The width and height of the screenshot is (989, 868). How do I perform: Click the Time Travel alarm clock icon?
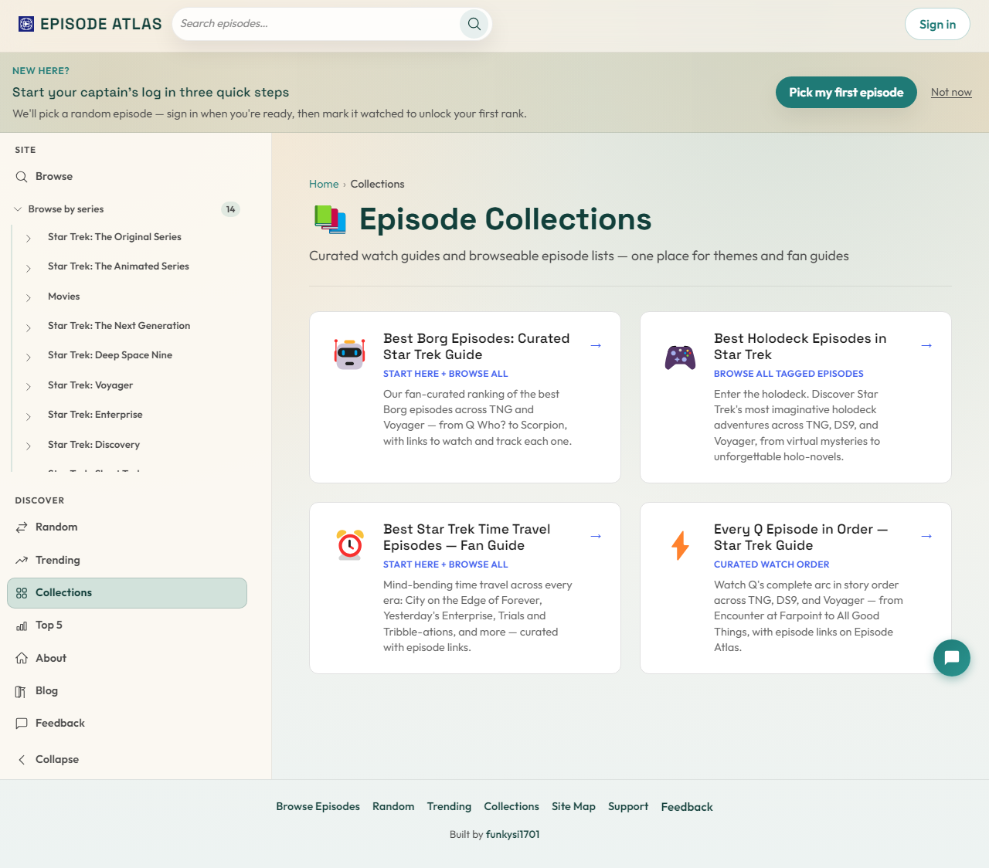pyautogui.click(x=350, y=544)
